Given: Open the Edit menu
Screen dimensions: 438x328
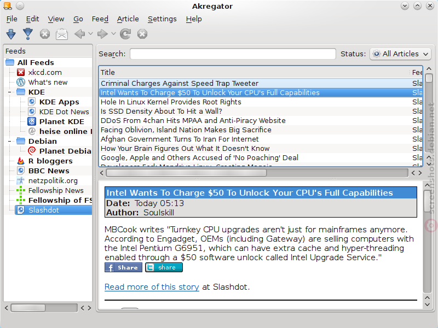Looking at the screenshot, I should [32, 19].
